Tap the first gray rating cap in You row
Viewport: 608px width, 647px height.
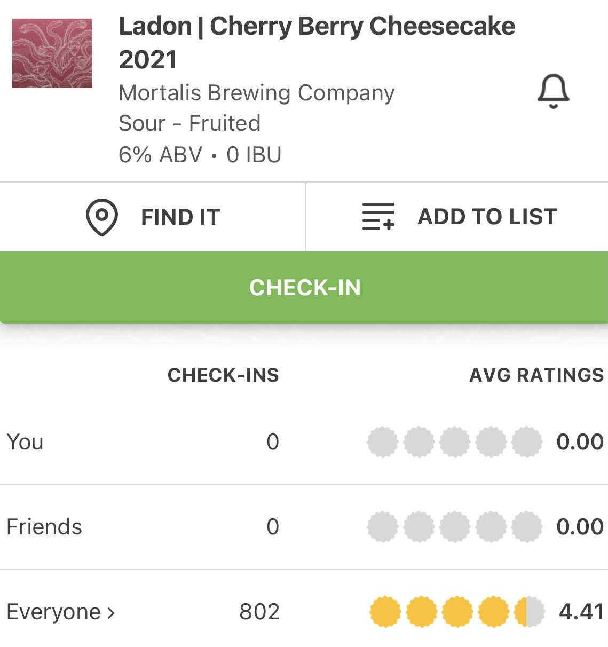383,442
